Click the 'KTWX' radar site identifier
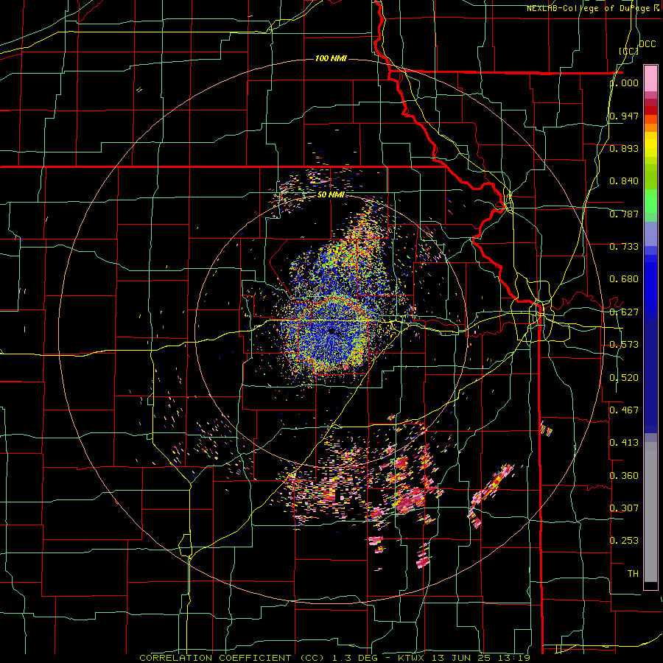 412,658
